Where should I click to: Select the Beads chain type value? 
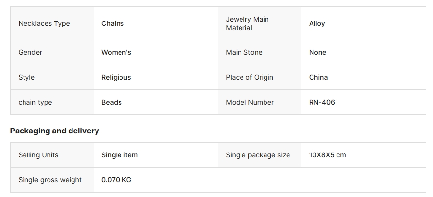tap(112, 102)
